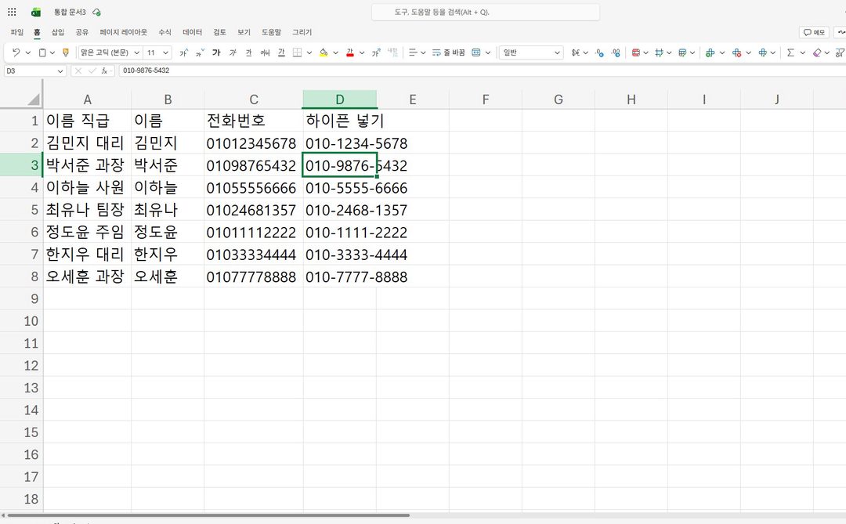846x524 pixels.
Task: Expand the Name Box dropdown for D3
Action: [60, 70]
